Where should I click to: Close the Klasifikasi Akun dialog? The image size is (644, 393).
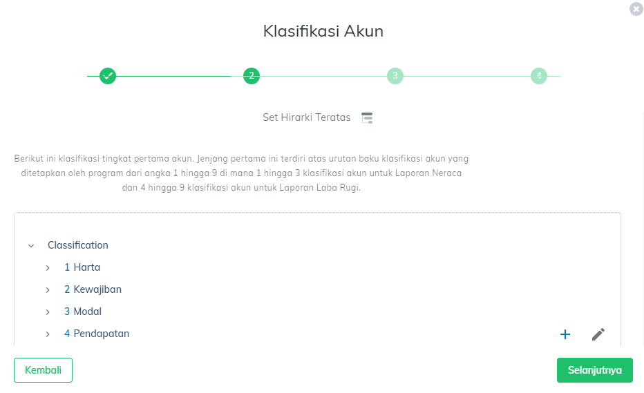[x=636, y=8]
